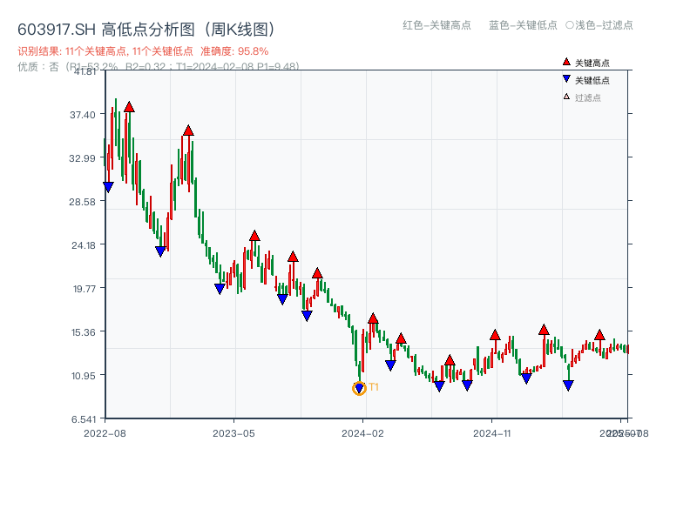Click the 15.36 y-axis label
Screen dimensions: 697x522
pos(84,332)
